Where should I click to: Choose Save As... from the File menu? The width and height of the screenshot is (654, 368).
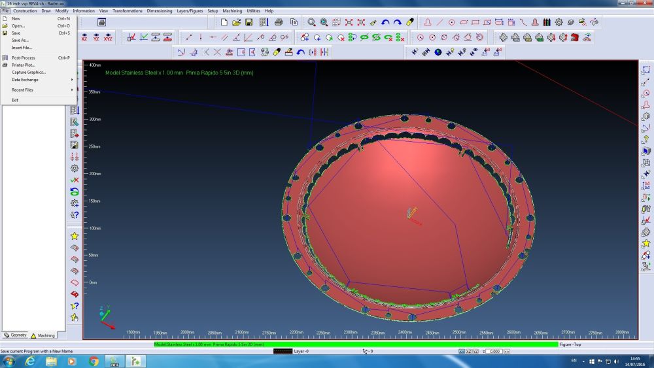click(x=20, y=40)
